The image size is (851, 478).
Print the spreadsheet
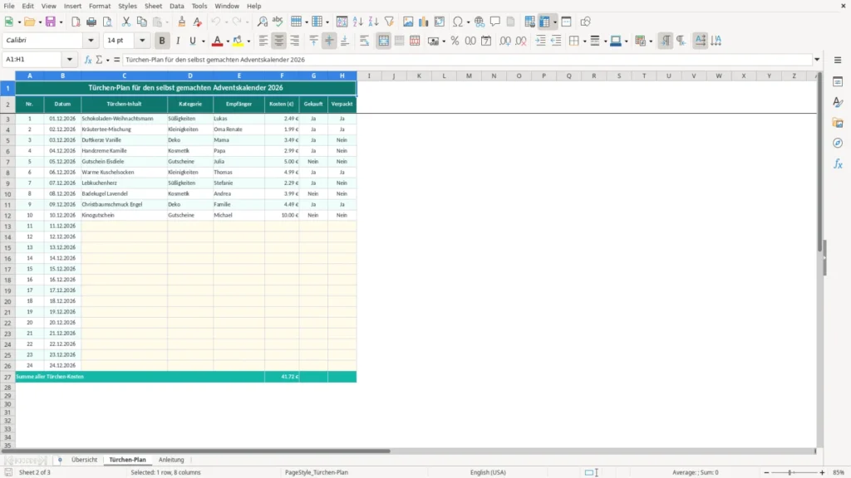click(91, 22)
